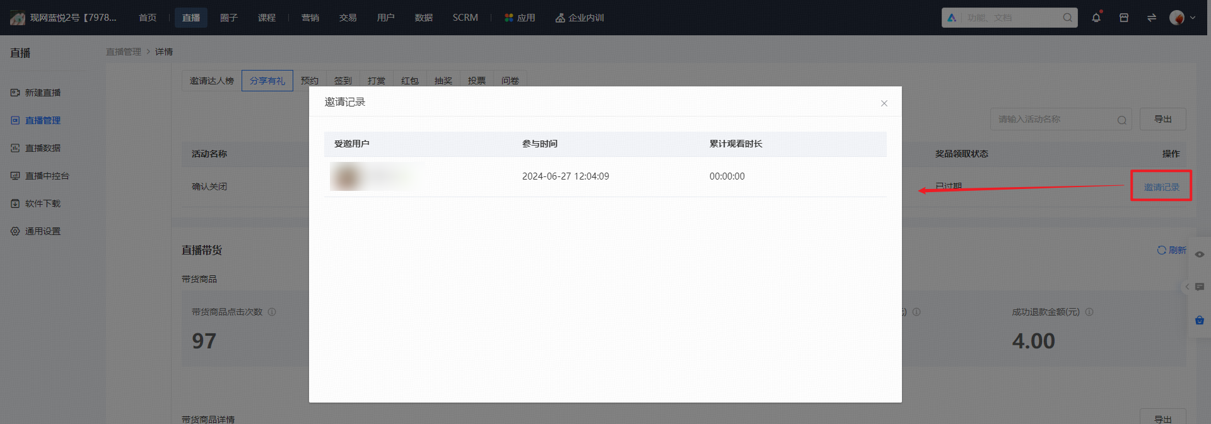Open 企业内训 in the top menu

pyautogui.click(x=580, y=18)
